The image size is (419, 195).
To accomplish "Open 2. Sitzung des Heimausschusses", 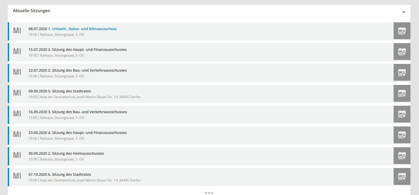I will pos(76,153).
